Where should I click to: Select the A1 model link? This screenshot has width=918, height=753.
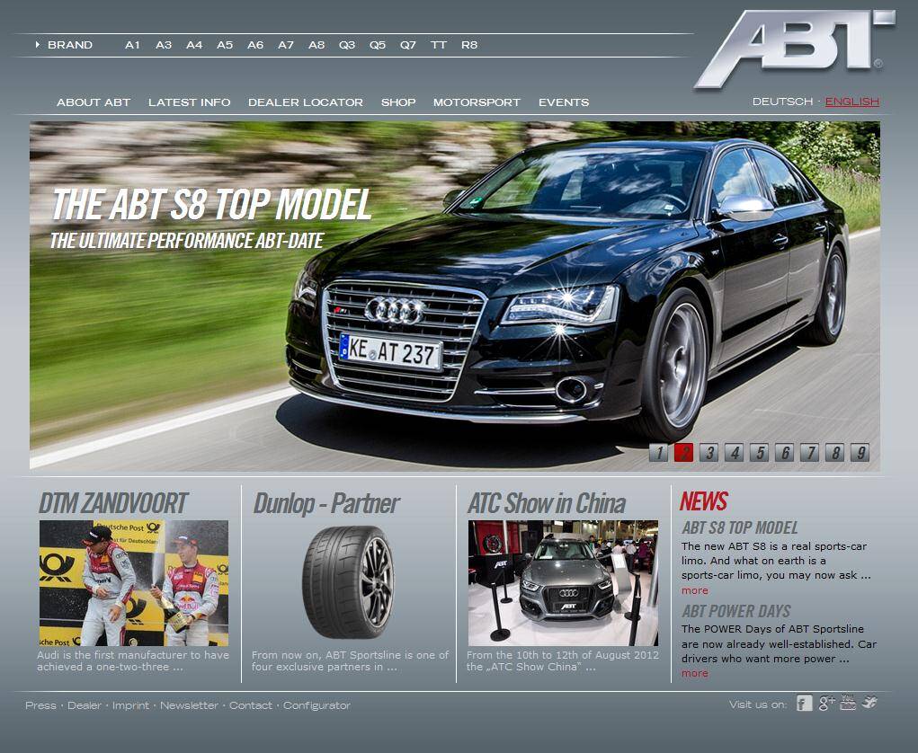point(132,45)
